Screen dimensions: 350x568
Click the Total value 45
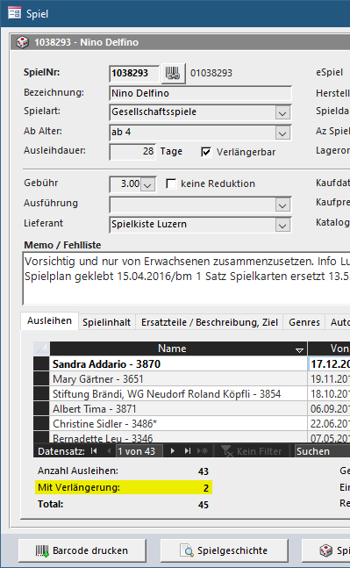tap(203, 505)
